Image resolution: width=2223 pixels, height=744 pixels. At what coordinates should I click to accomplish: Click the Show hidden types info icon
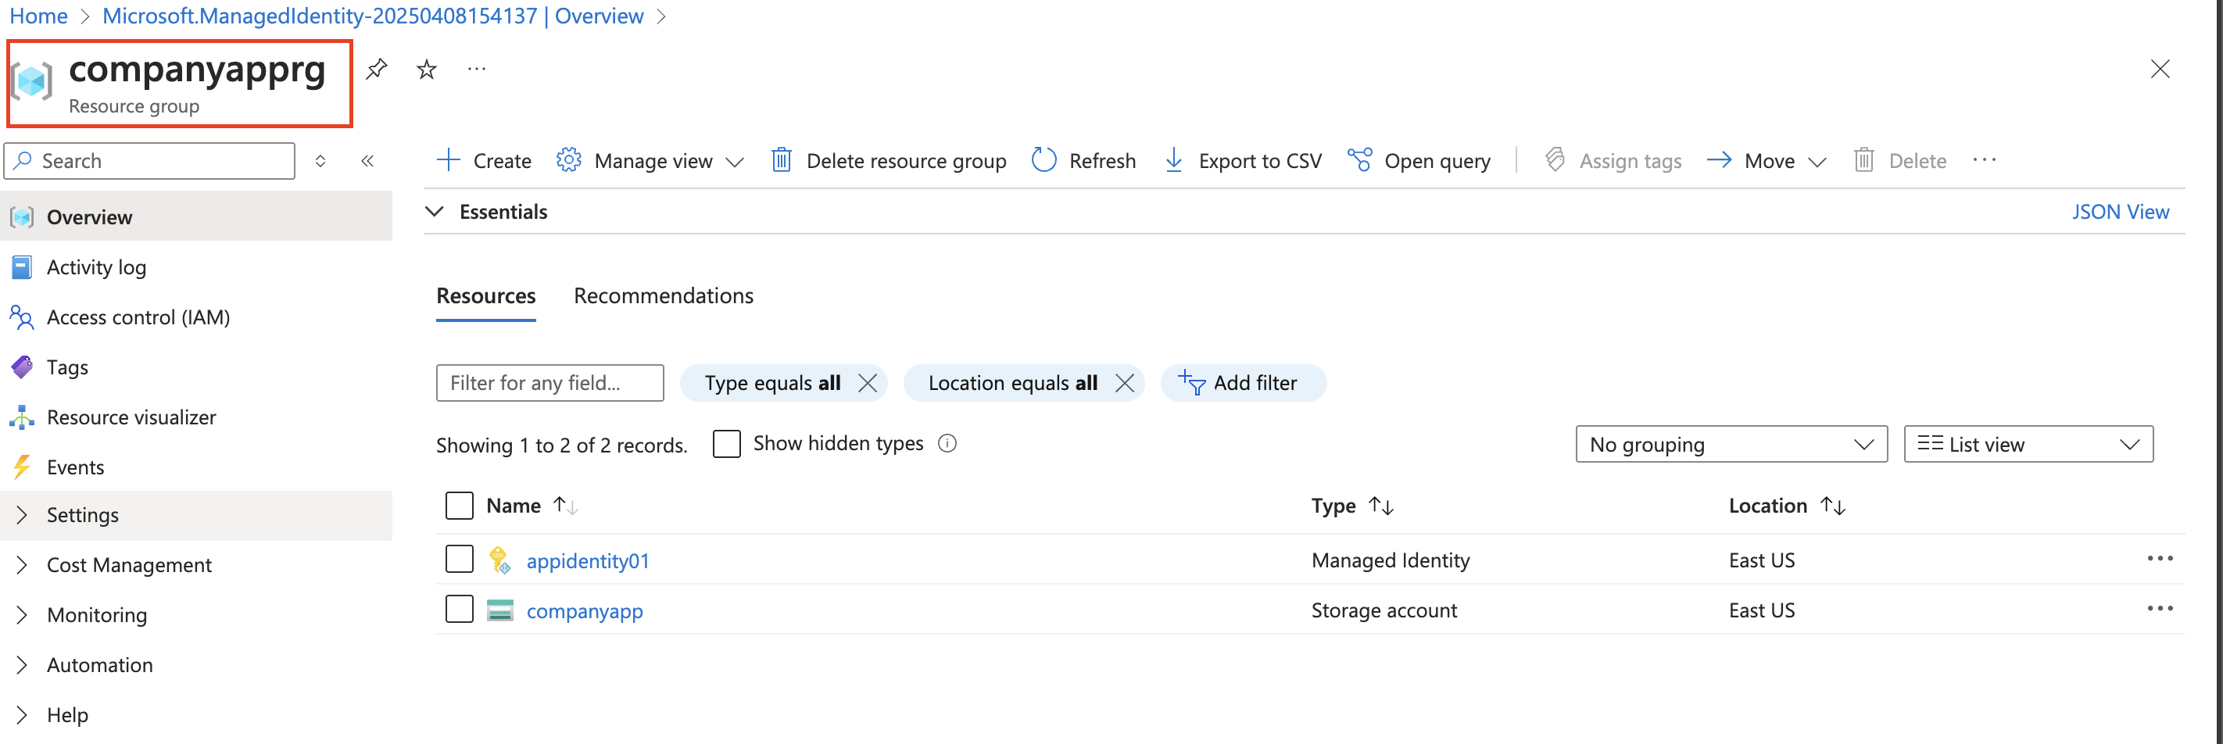[x=947, y=444]
